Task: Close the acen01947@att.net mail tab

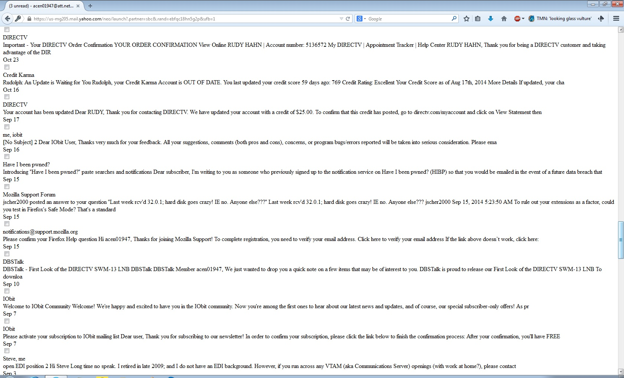Action: [78, 6]
